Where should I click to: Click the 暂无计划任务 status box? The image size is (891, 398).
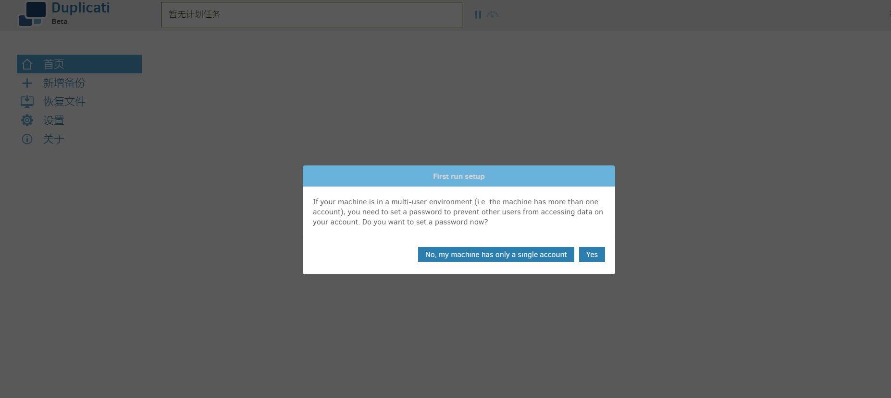(311, 15)
